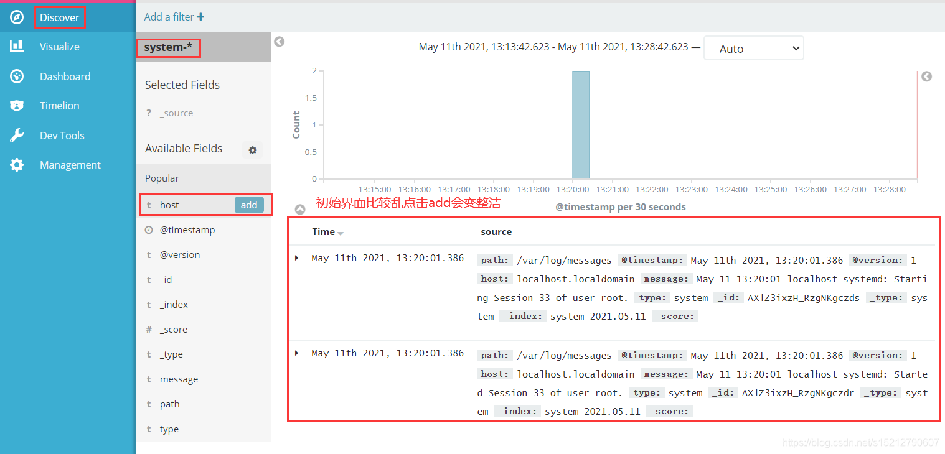The image size is (945, 454).
Task: Click the _index field in list
Action: coord(174,305)
